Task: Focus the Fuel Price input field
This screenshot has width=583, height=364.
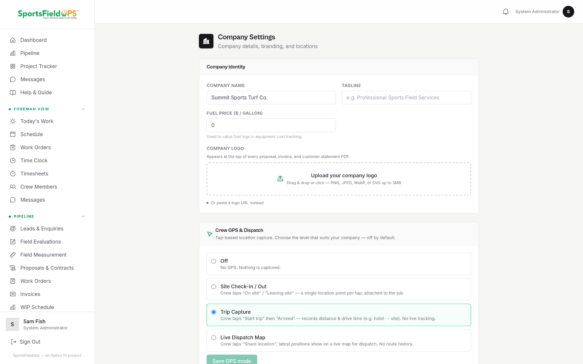Action: [271, 125]
